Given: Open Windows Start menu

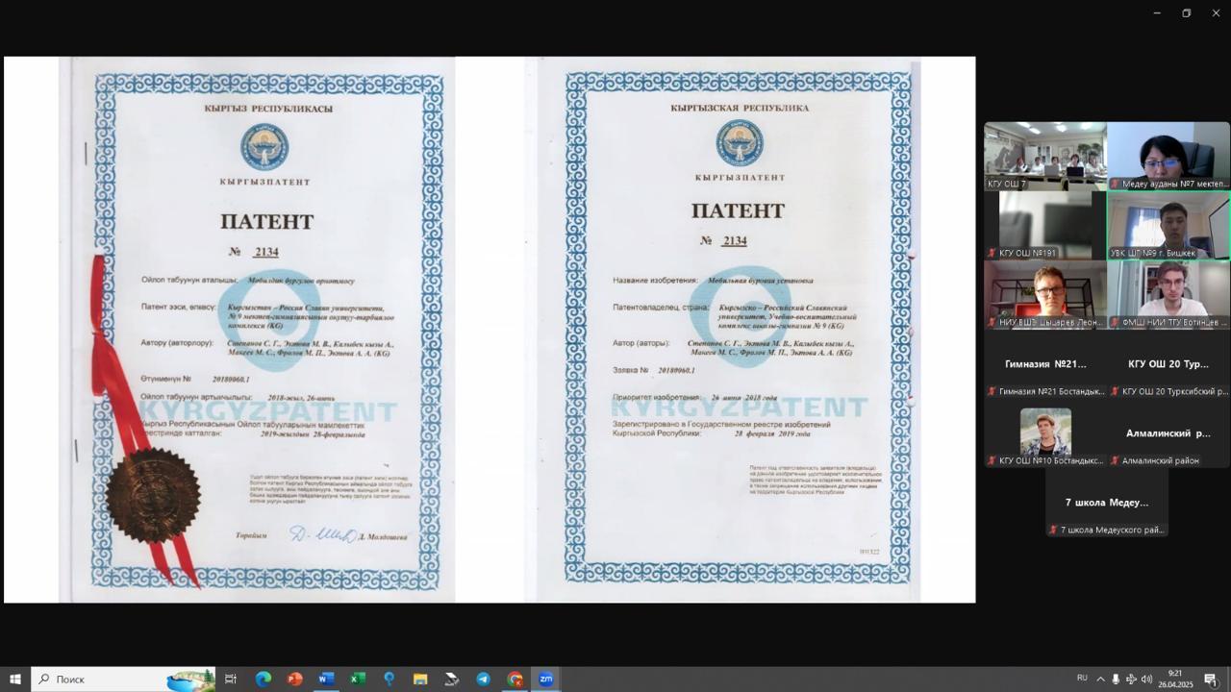Looking at the screenshot, I should 15,679.
